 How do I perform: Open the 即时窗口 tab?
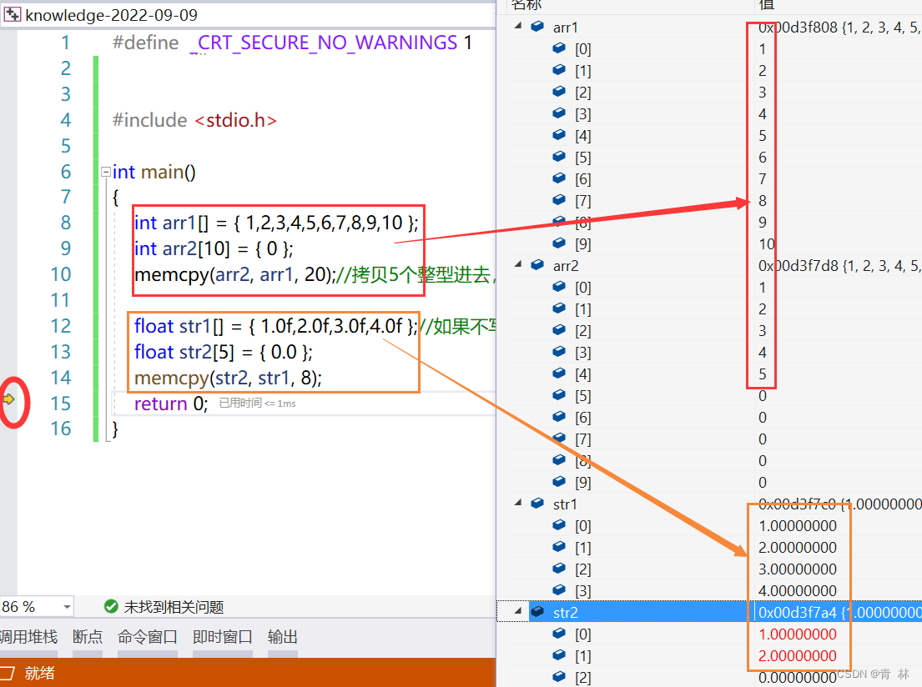(x=223, y=637)
